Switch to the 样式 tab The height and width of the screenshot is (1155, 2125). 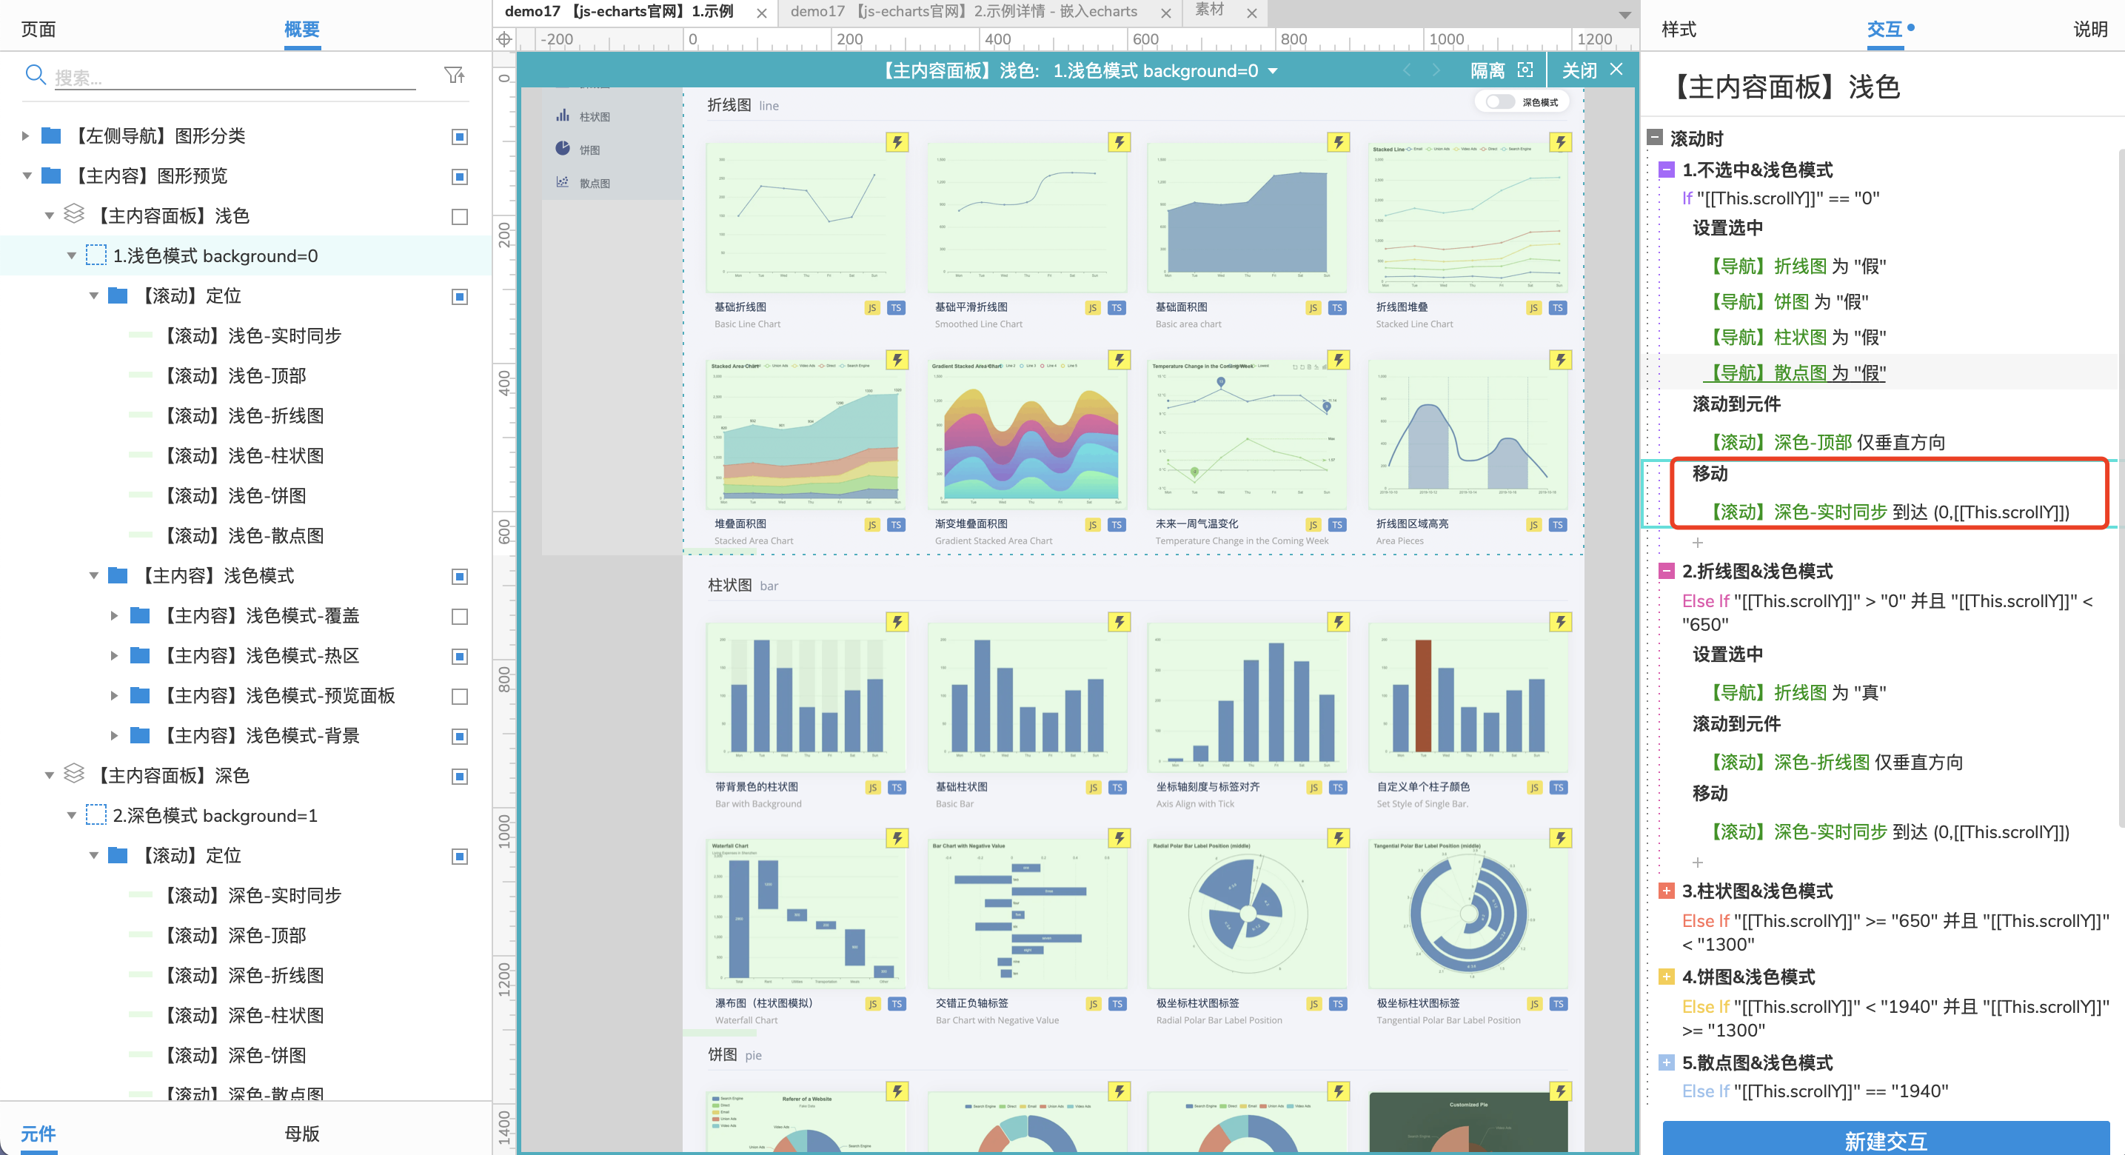(1679, 29)
